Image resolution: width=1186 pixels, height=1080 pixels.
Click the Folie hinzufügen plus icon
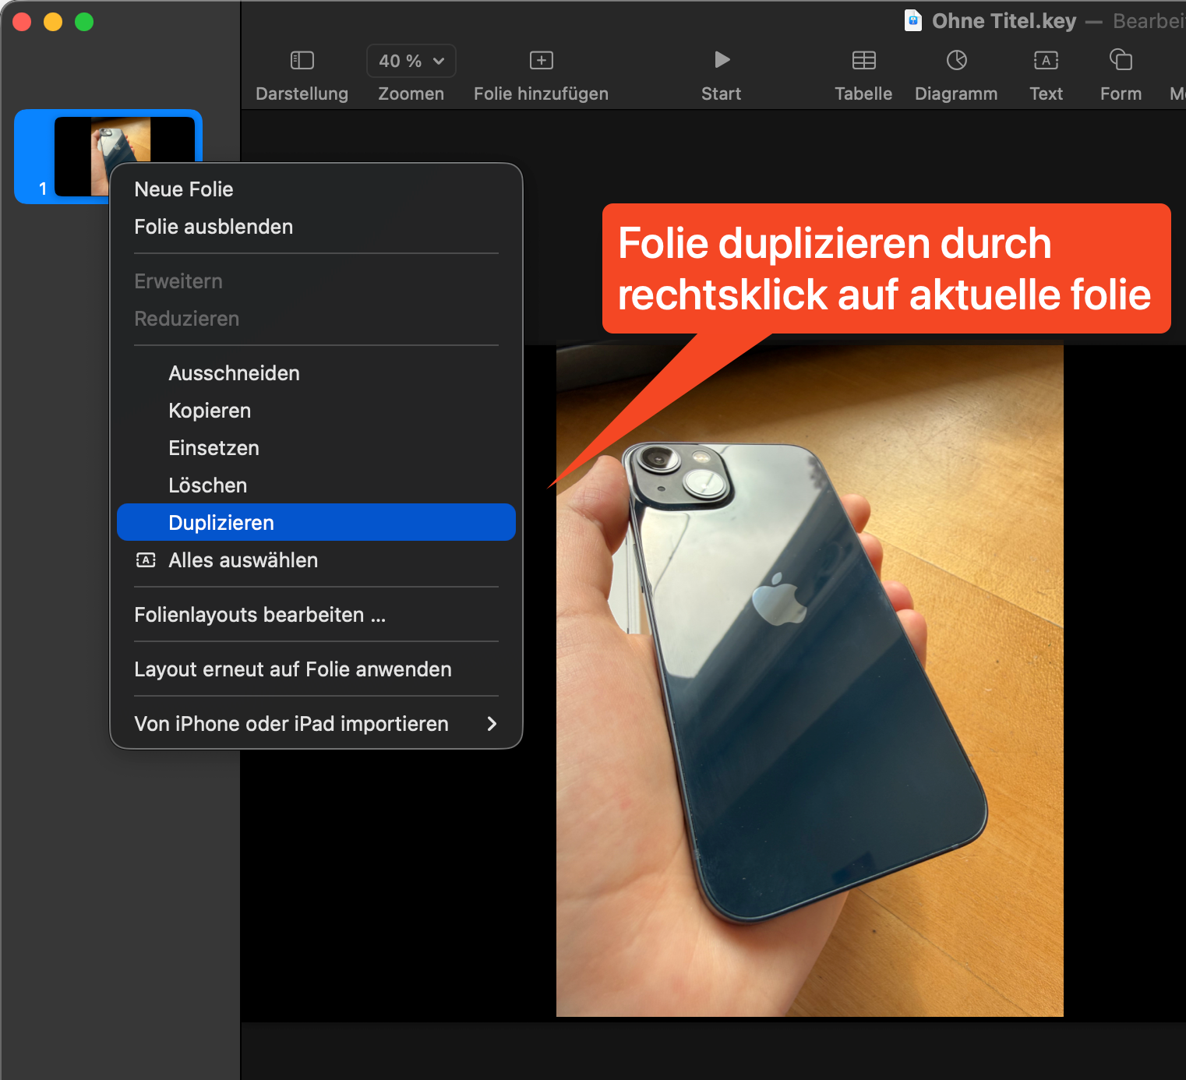[541, 61]
